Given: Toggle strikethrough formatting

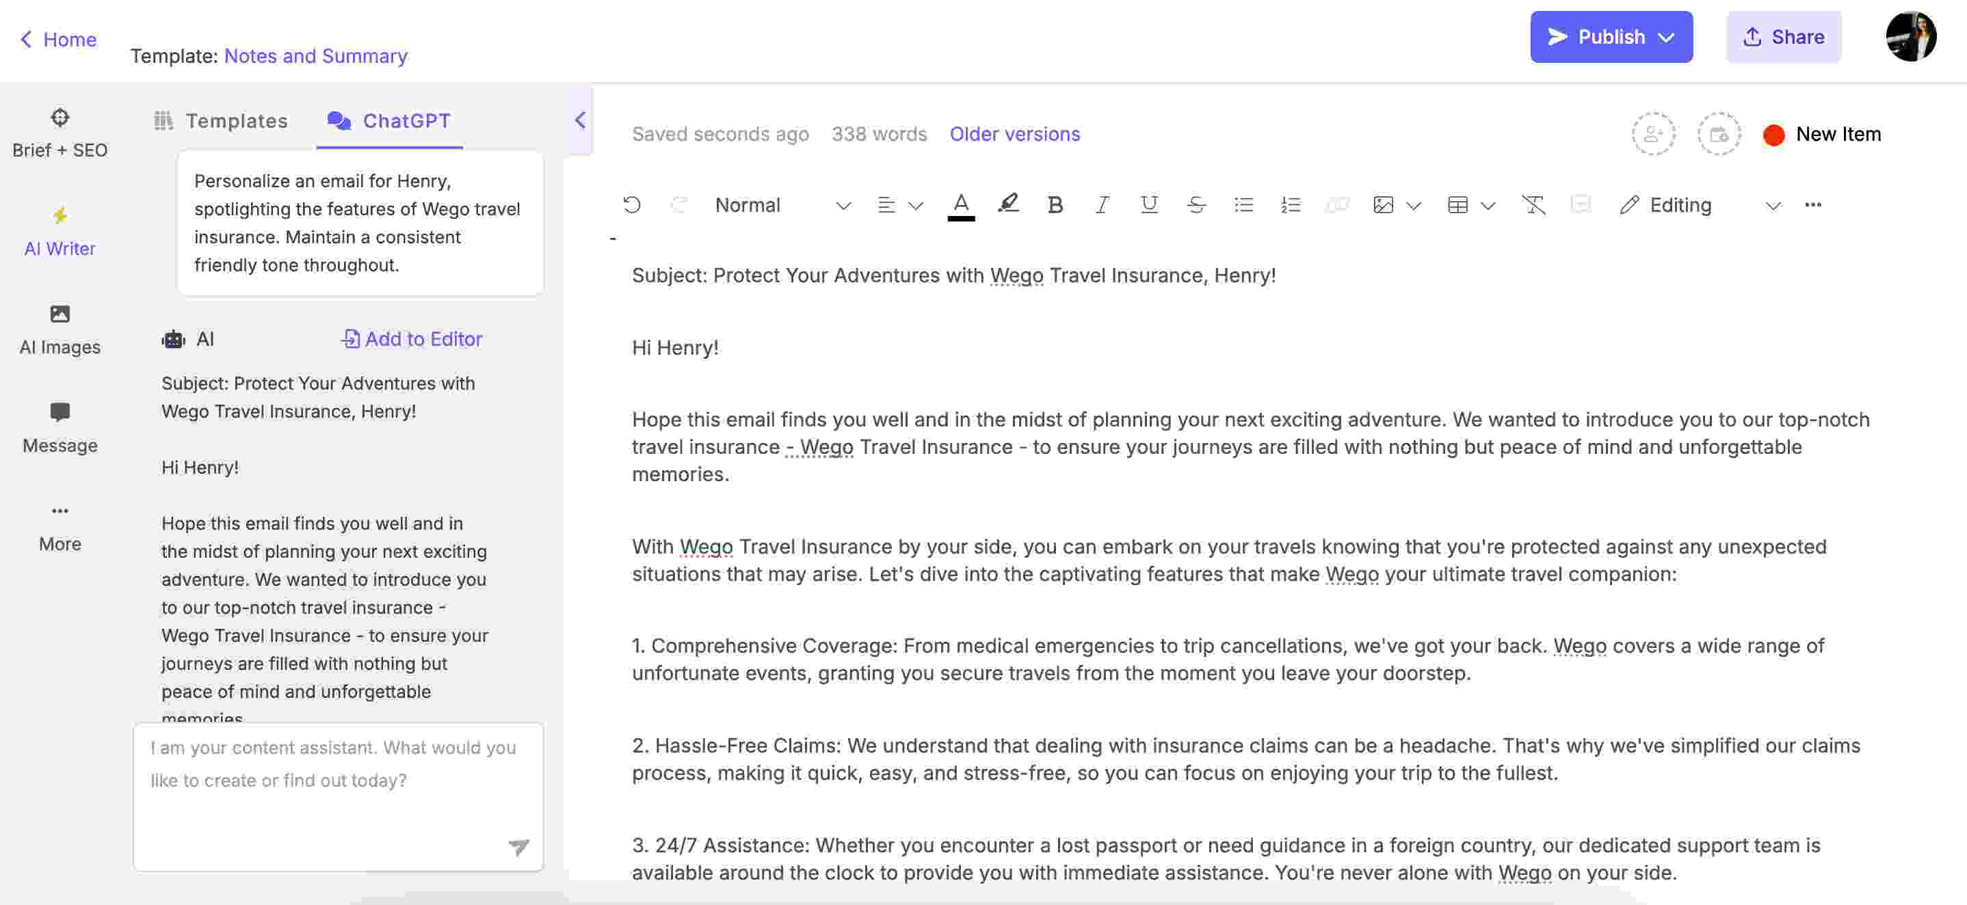Looking at the screenshot, I should [1196, 204].
